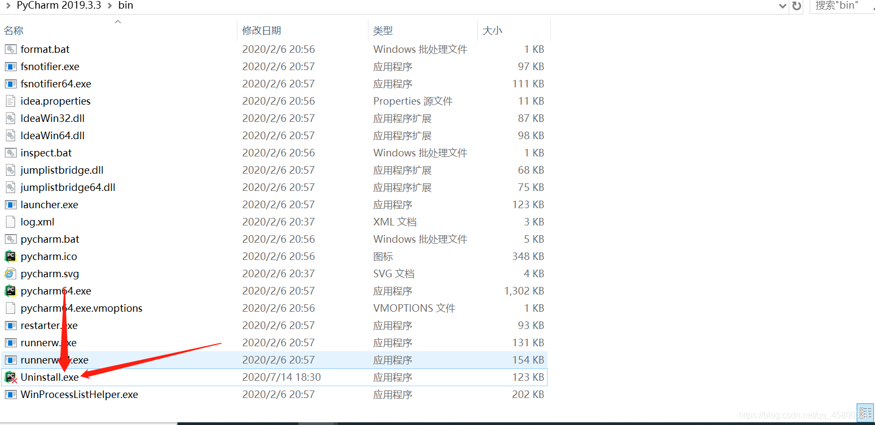875x425 pixels.
Task: Click the 1,302 KB size of pycharm64.exe
Action: click(x=524, y=291)
